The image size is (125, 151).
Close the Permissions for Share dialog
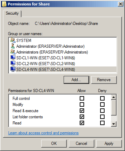point(120,4)
